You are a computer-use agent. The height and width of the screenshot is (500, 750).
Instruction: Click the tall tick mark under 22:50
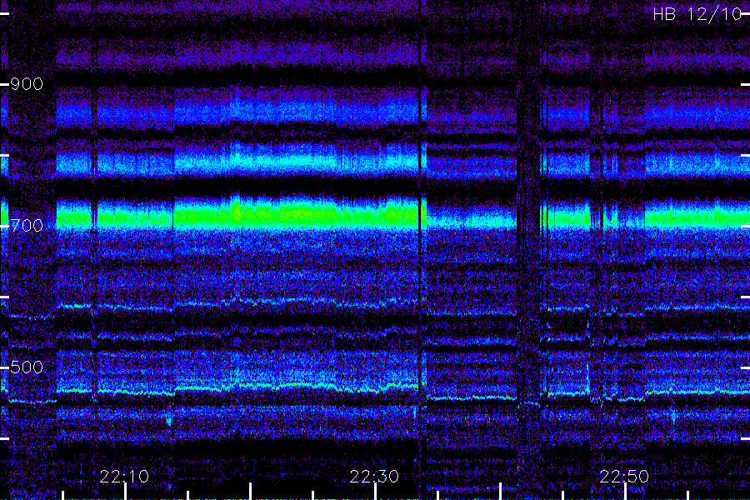(625, 492)
